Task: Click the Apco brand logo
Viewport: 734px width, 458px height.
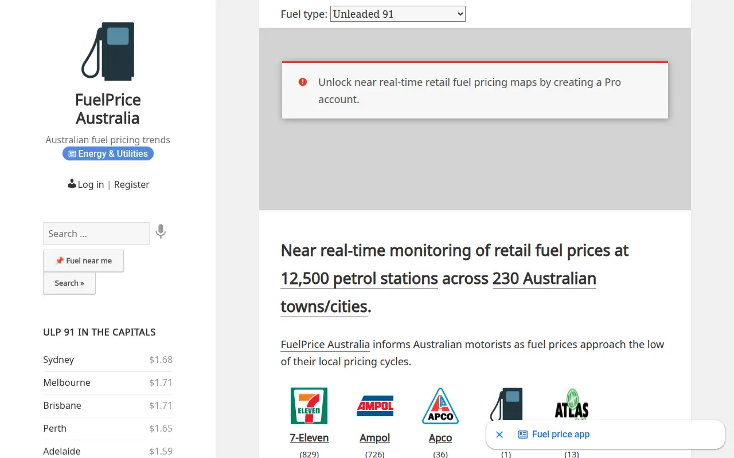Action: point(440,406)
